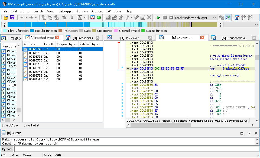Save the database with floppy icon
The height and width of the screenshot is (158, 260).
click(x=12, y=18)
